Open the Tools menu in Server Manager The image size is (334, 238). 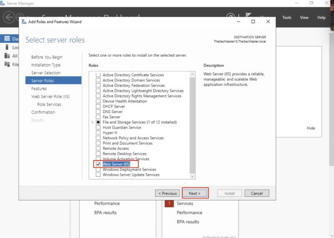tap(287, 18)
